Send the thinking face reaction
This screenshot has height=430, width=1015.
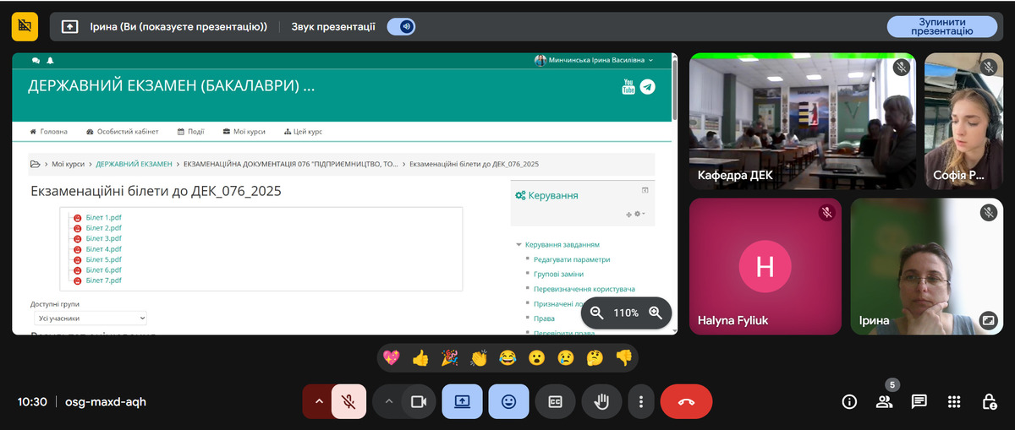595,358
